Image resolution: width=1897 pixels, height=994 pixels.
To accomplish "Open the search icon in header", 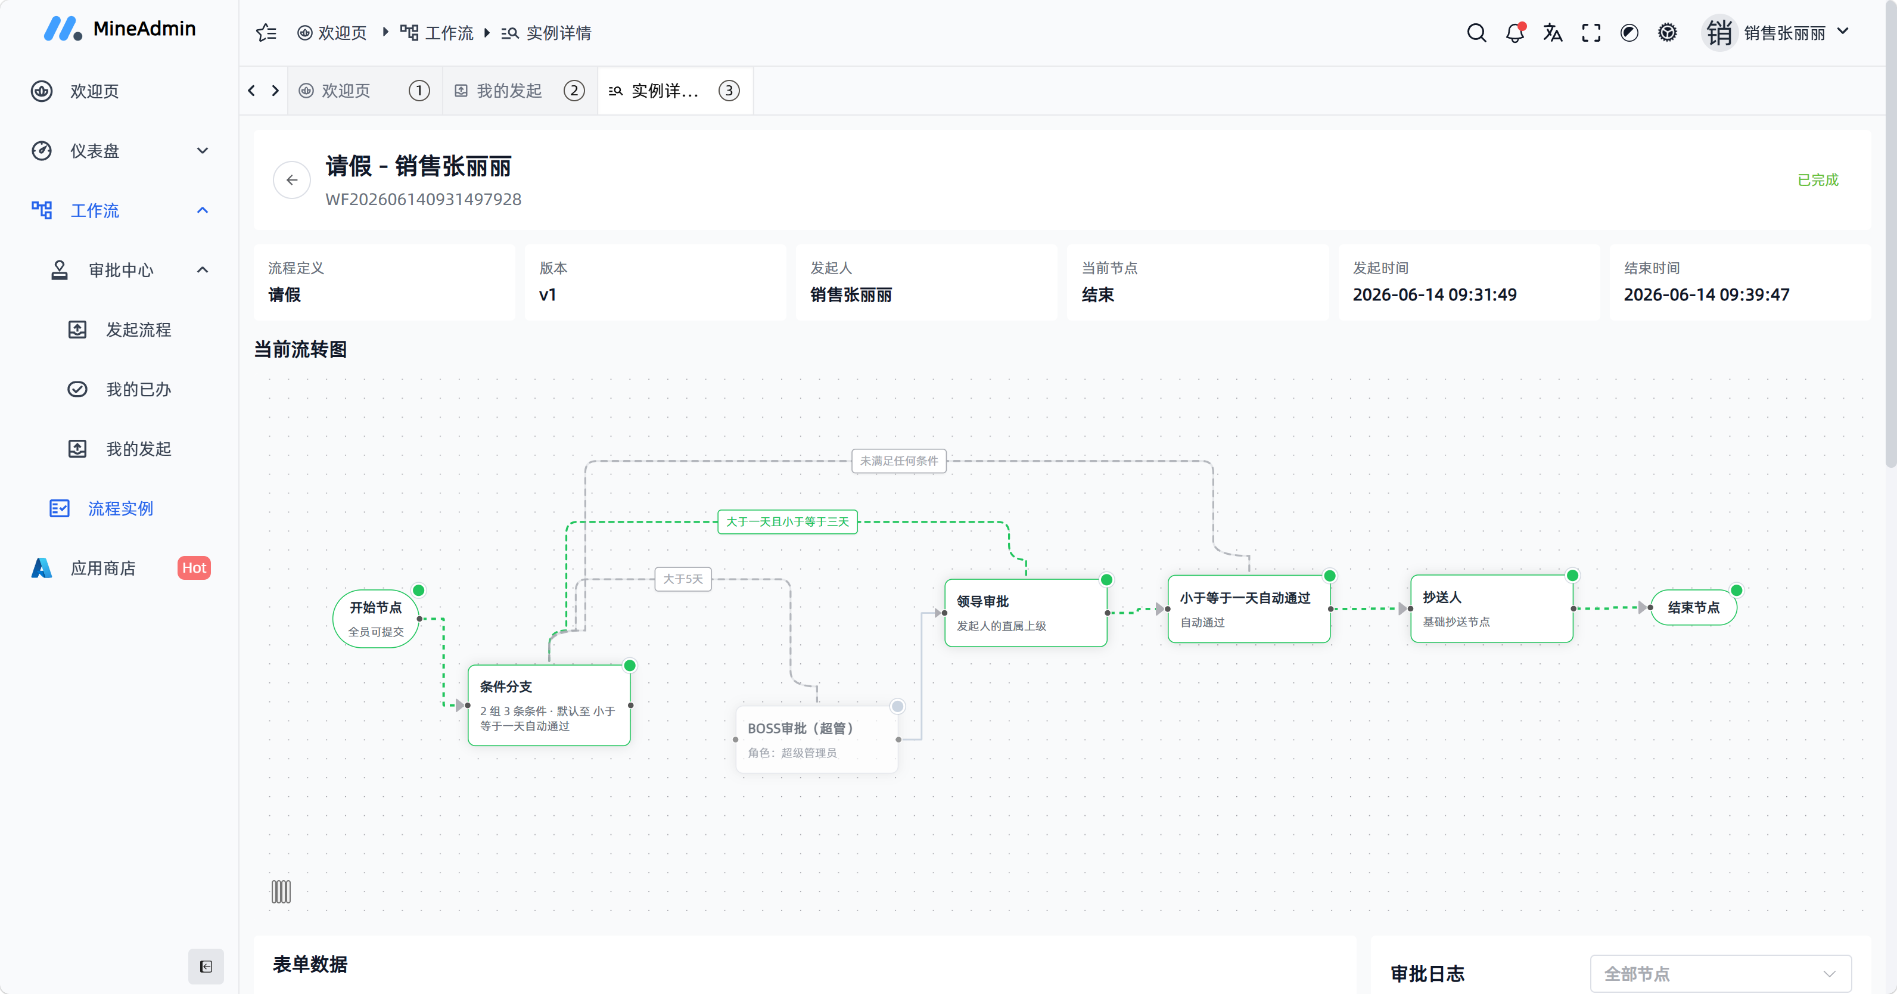I will [1476, 32].
